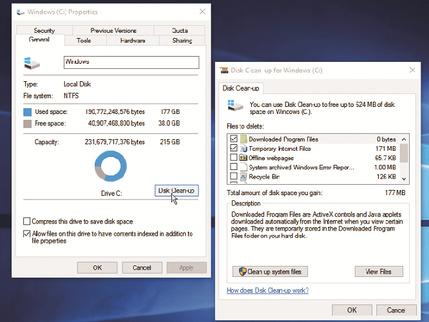Image resolution: width=429 pixels, height=322 pixels.
Task: Click the Temporary Internet Files icon
Action: [x=243, y=148]
